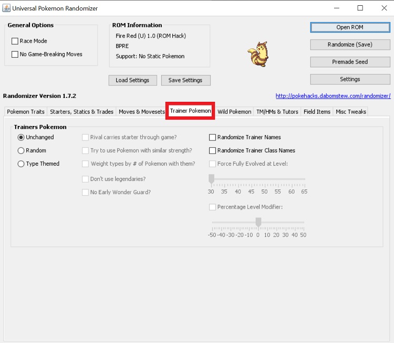Minimize the Universal Pokemon Randomizer window
The height and width of the screenshot is (343, 394).
(x=336, y=8)
